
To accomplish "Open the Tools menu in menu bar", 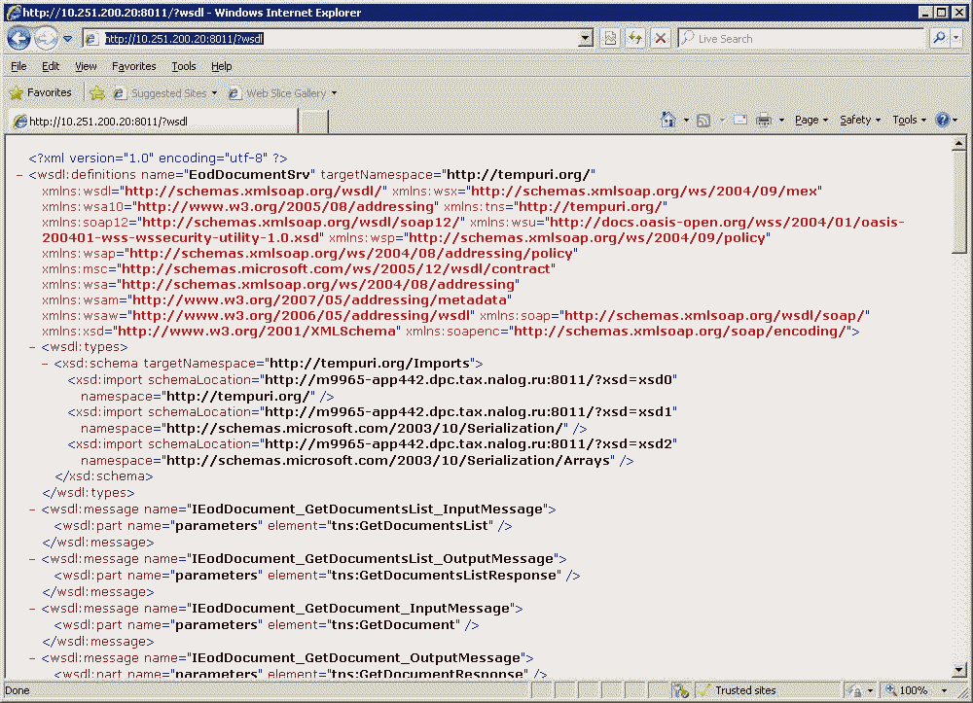I will pyautogui.click(x=183, y=66).
